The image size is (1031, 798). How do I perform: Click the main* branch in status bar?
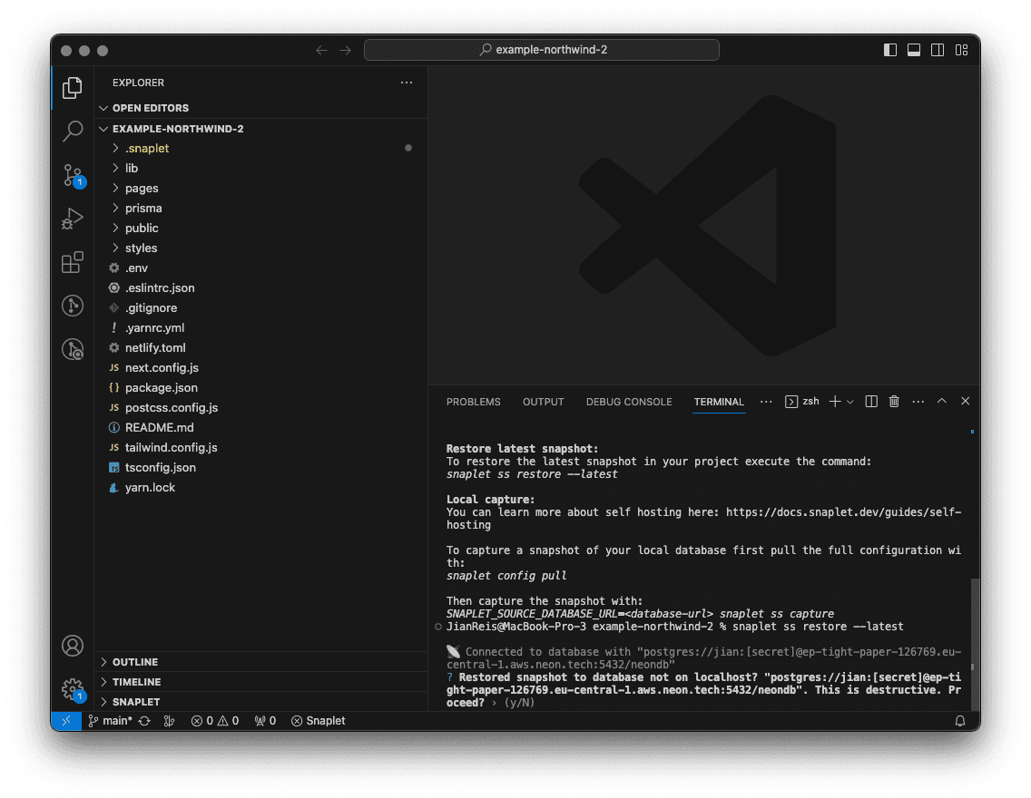pos(110,721)
